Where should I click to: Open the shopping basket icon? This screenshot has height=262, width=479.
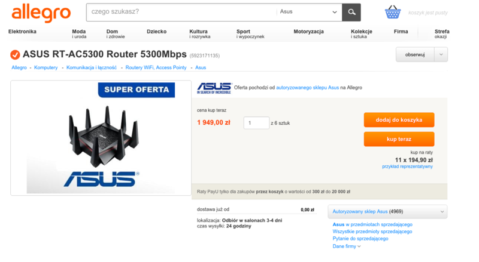393,12
